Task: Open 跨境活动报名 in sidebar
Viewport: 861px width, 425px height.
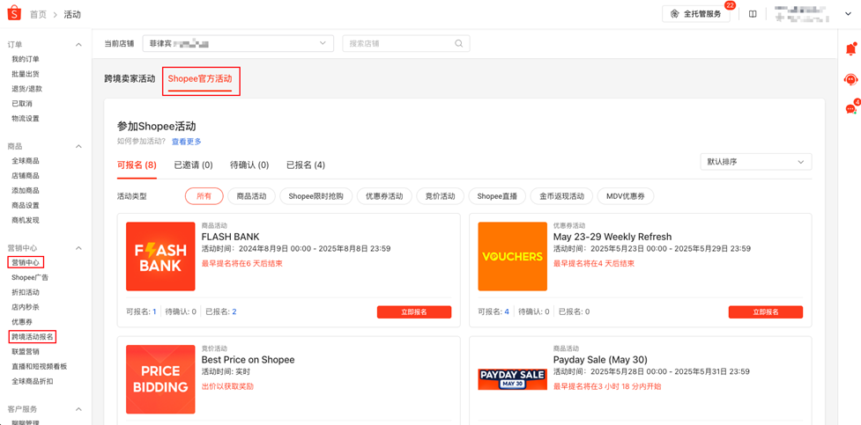Action: (33, 337)
